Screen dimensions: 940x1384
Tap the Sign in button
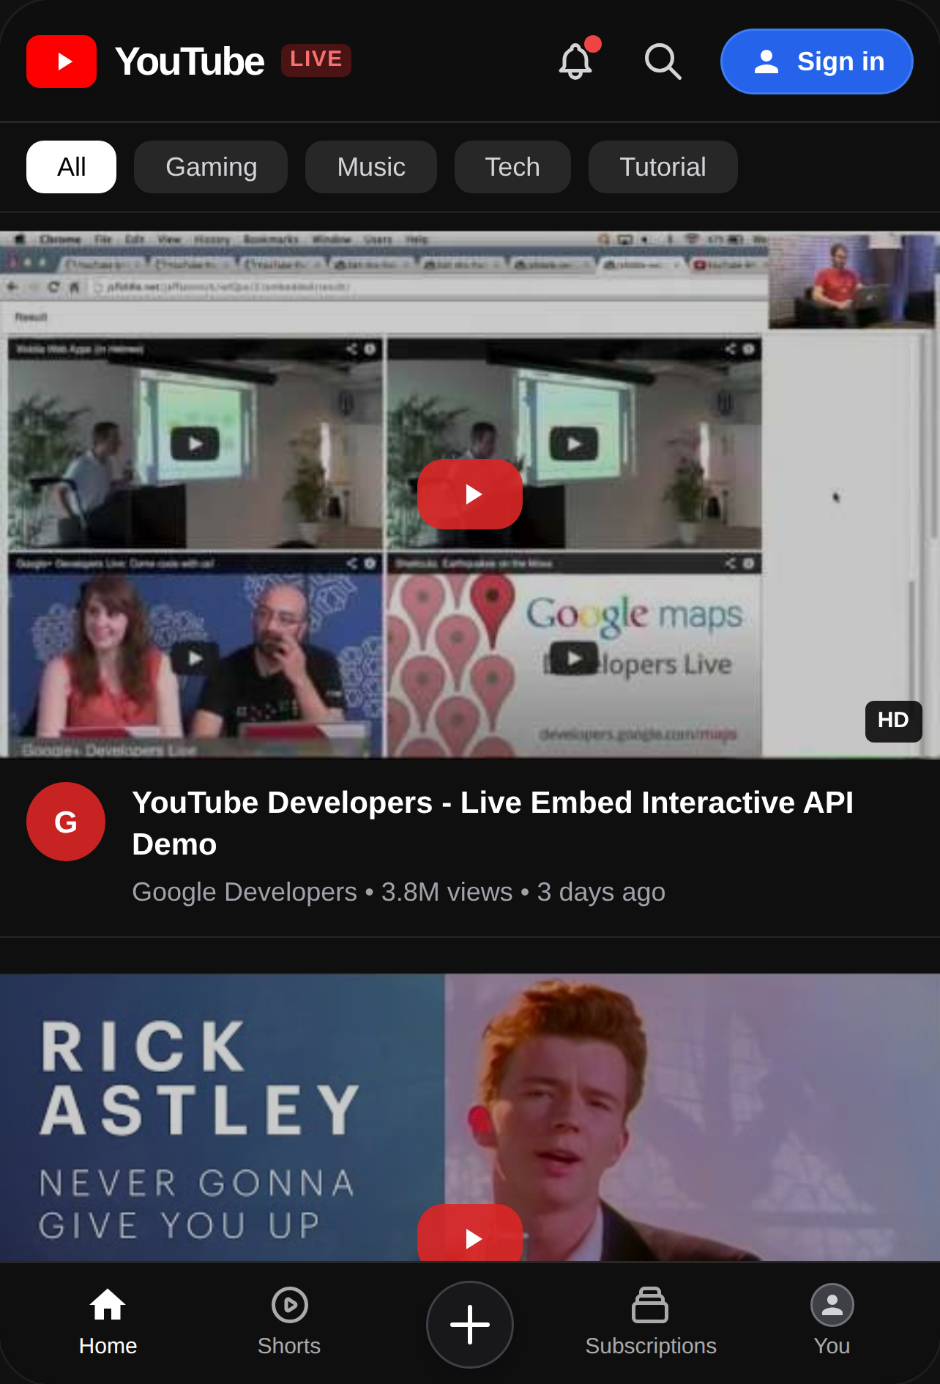817,62
